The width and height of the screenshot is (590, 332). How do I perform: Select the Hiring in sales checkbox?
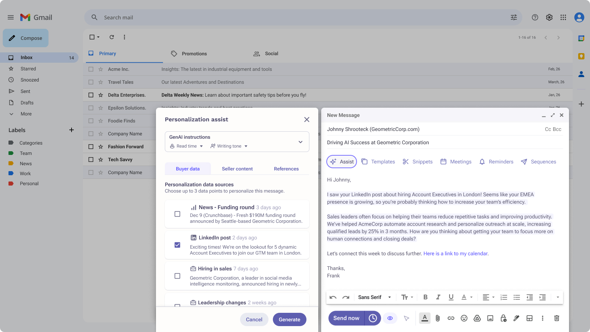177,276
